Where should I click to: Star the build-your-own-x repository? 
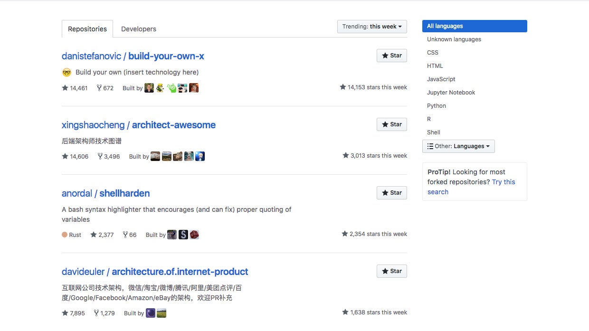click(392, 56)
